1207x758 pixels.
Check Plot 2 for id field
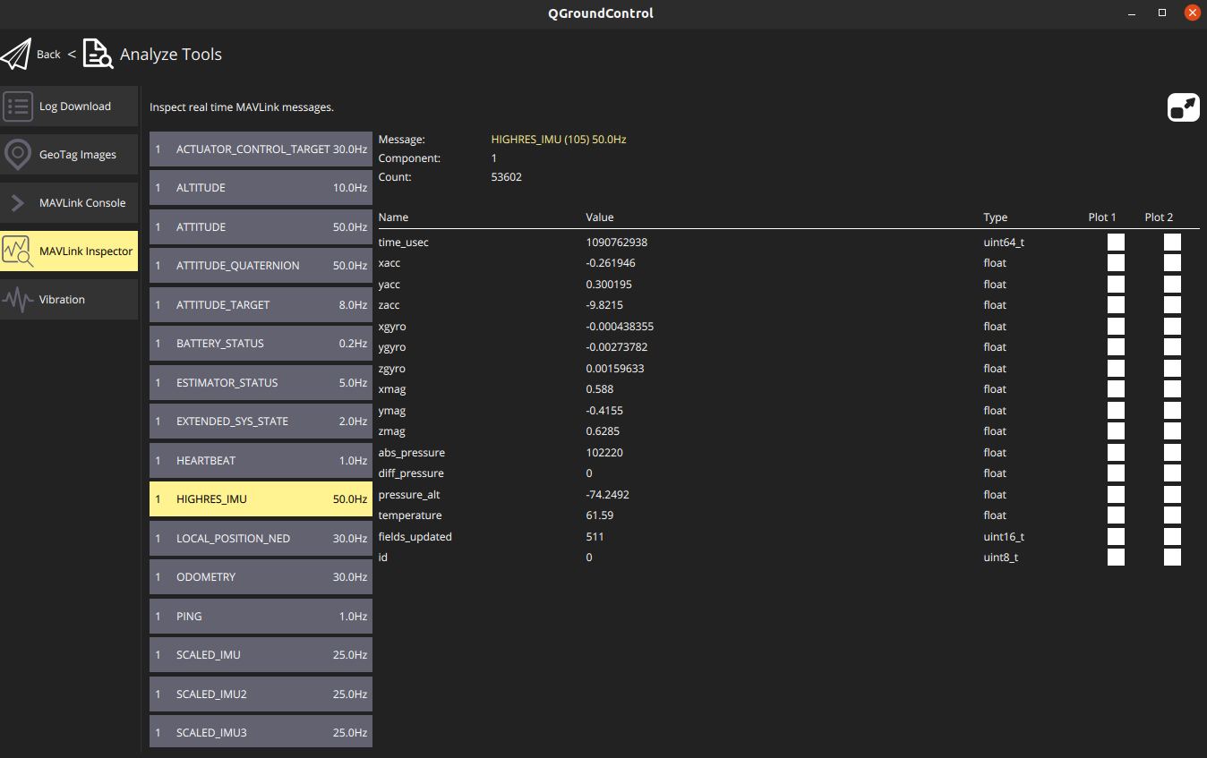pyautogui.click(x=1172, y=558)
